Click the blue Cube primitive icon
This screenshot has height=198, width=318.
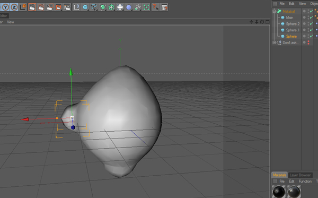(85, 7)
